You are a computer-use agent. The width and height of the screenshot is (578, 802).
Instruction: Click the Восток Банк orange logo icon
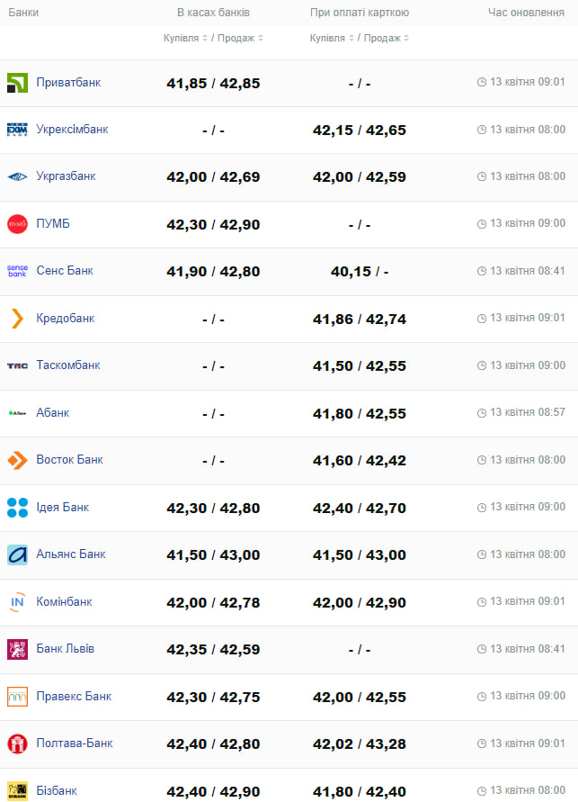(17, 460)
